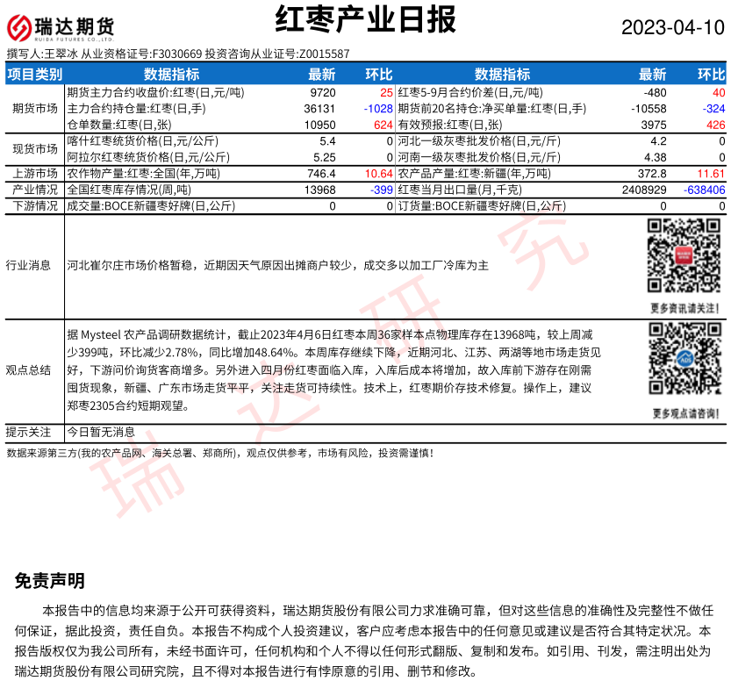Click the 免责声明 heading
The width and height of the screenshot is (731, 681).
(x=50, y=580)
